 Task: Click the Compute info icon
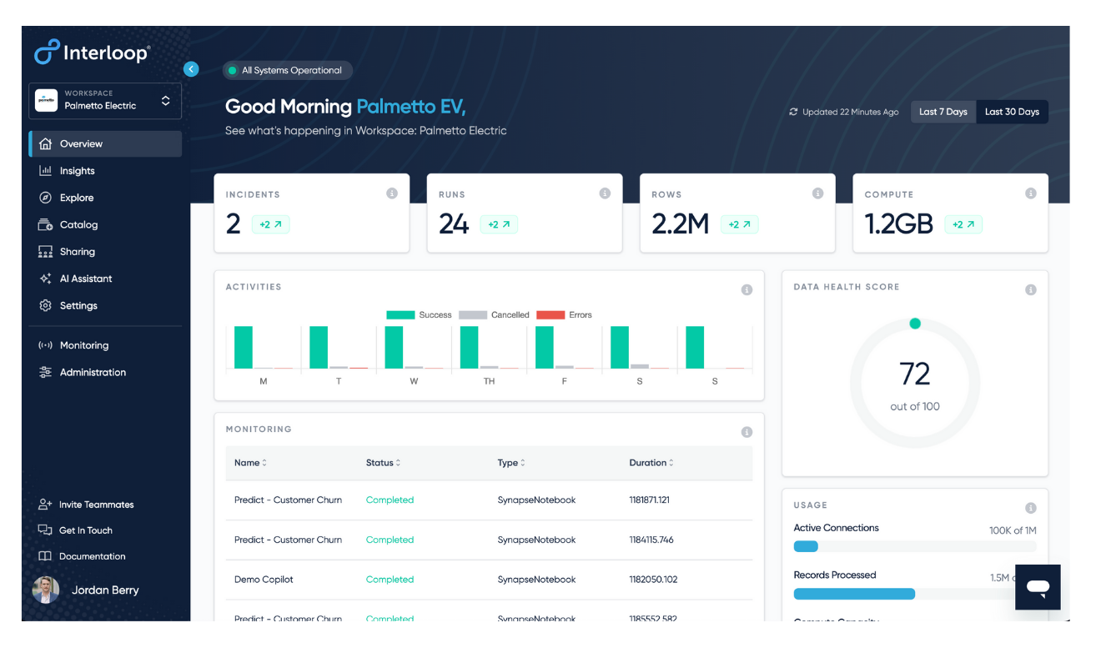pyautogui.click(x=1031, y=193)
